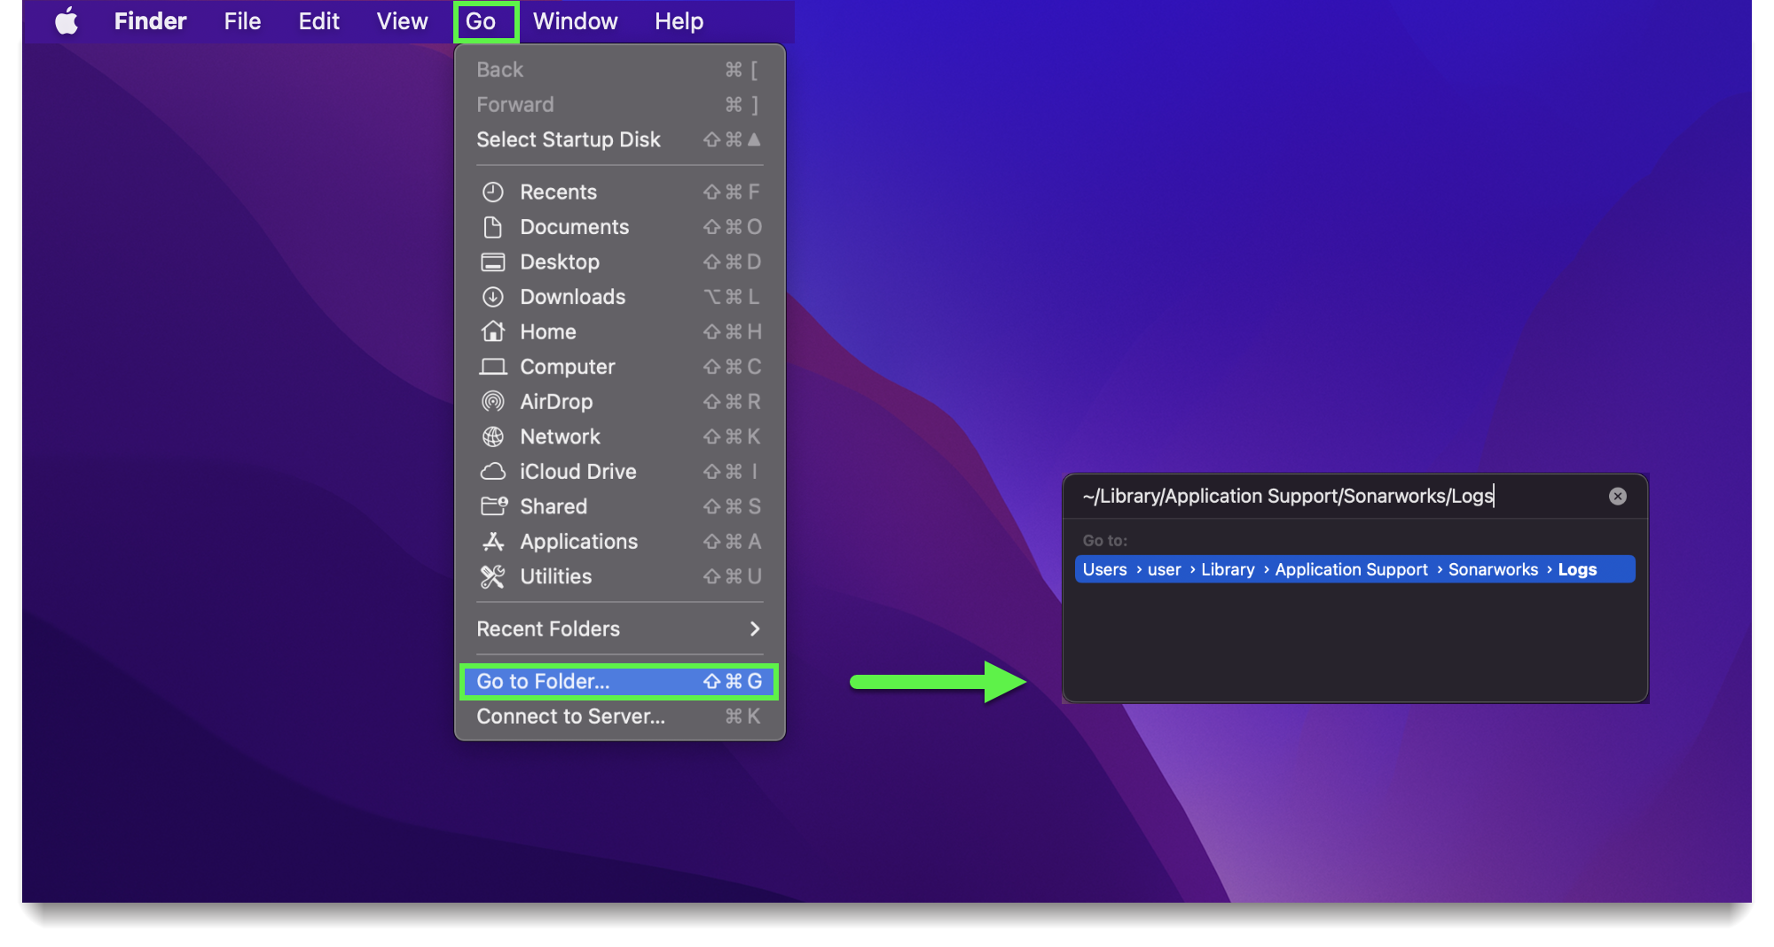The width and height of the screenshot is (1774, 947).
Task: Click Users in the path suggestion
Action: coord(1105,570)
